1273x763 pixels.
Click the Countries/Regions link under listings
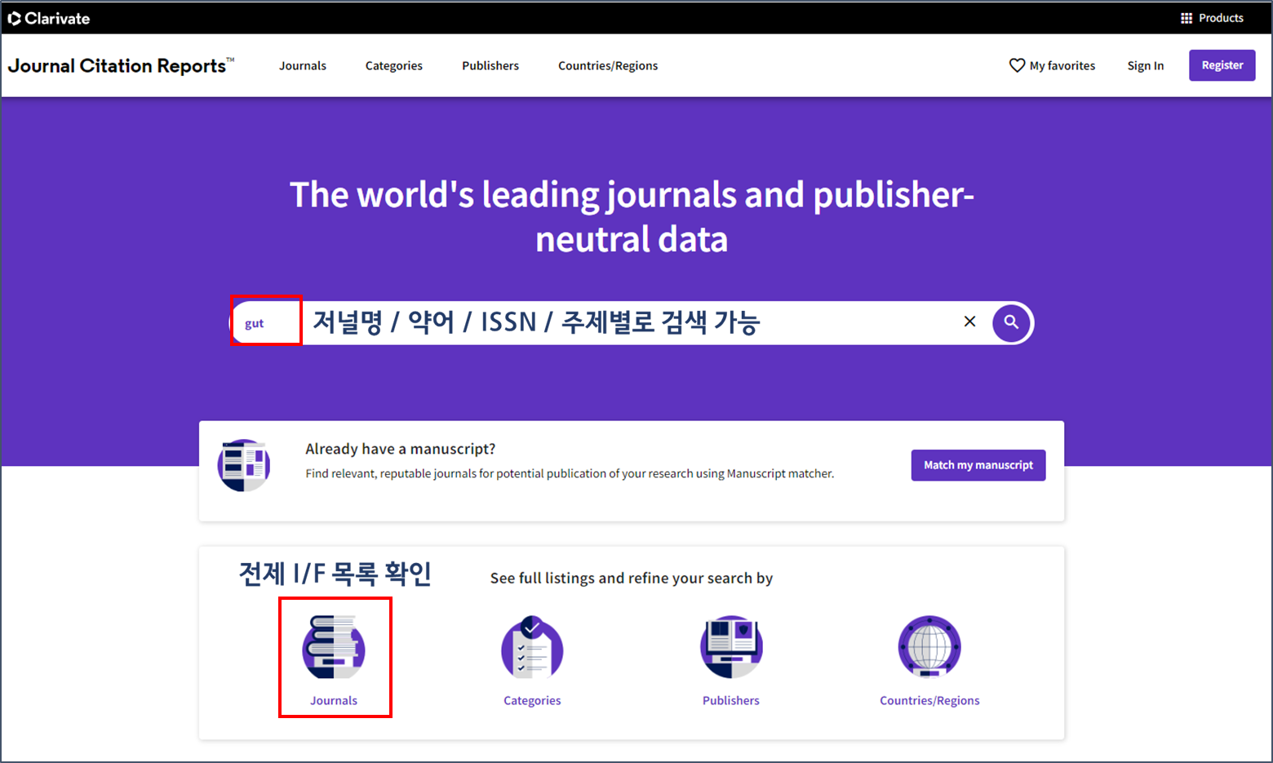(x=929, y=700)
